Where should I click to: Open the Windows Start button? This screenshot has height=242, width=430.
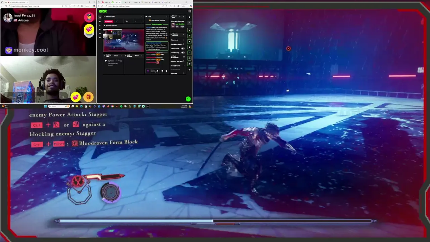[45, 106]
